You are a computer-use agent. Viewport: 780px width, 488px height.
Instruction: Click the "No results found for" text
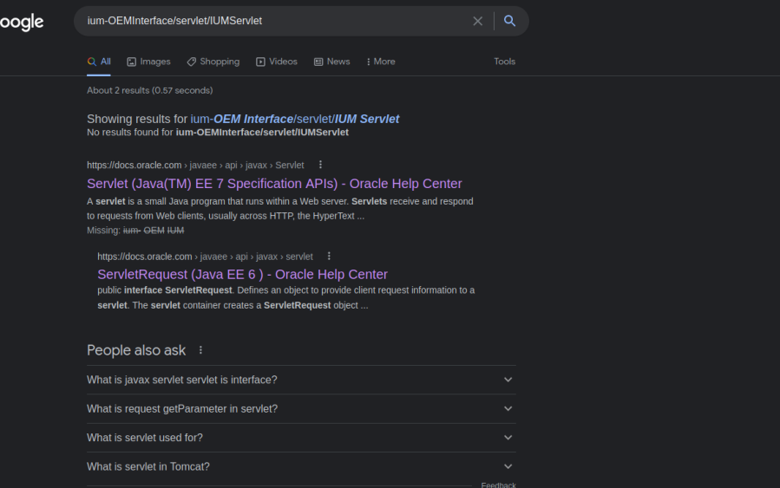(x=218, y=133)
